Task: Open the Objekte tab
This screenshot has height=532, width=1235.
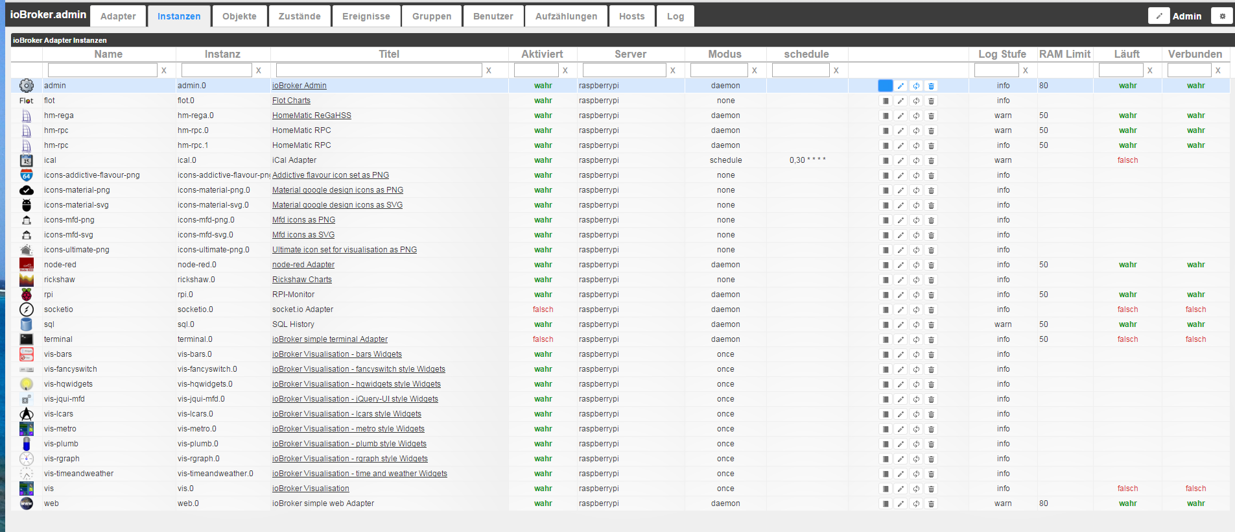Action: pos(239,16)
